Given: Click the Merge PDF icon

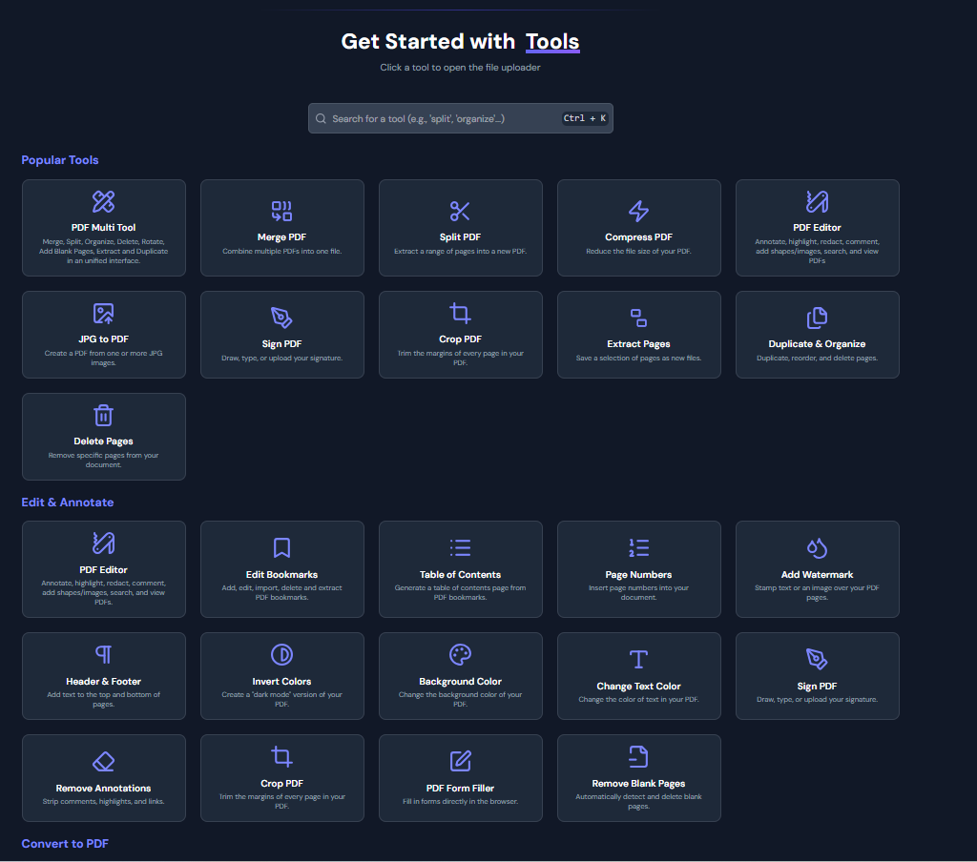Looking at the screenshot, I should pyautogui.click(x=281, y=212).
